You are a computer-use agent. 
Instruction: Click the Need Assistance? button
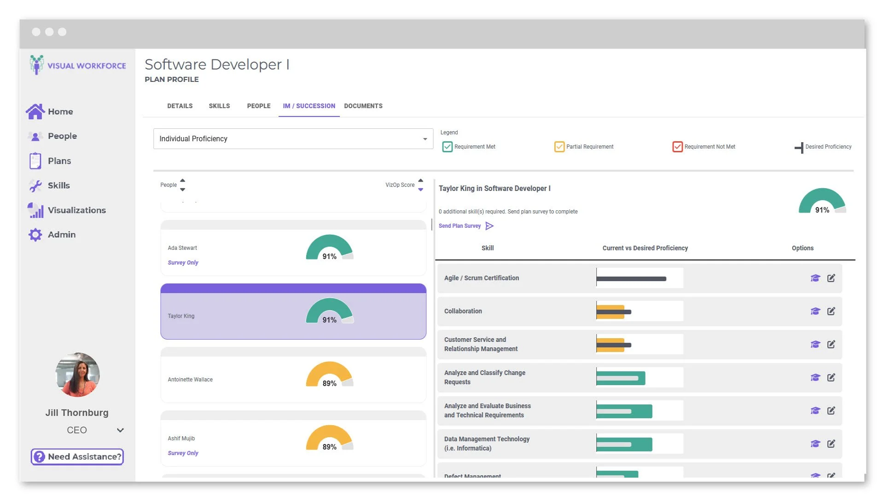pos(77,457)
